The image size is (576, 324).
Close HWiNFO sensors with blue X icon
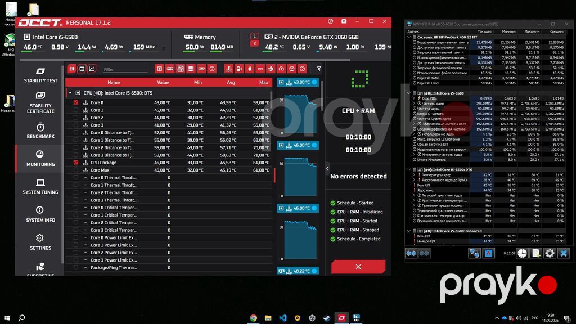[564, 253]
